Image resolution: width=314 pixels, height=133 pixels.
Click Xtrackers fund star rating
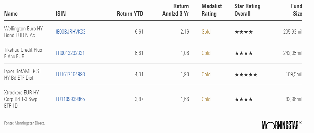[x=243, y=99]
